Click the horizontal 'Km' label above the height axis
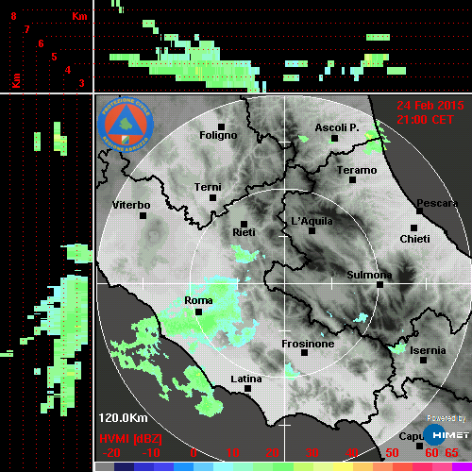 coord(79,16)
